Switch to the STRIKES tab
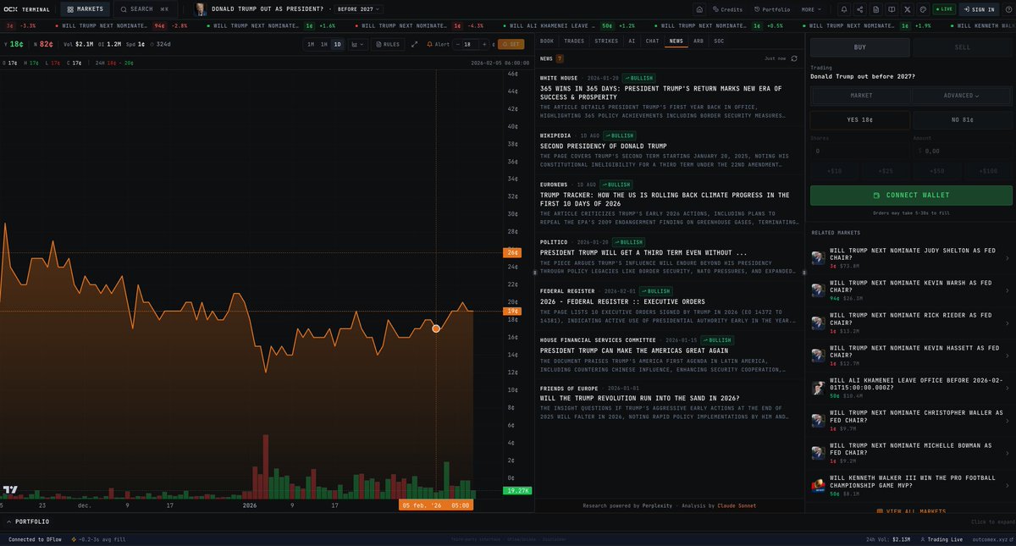Viewport: 1016px width, 546px height. click(x=606, y=41)
